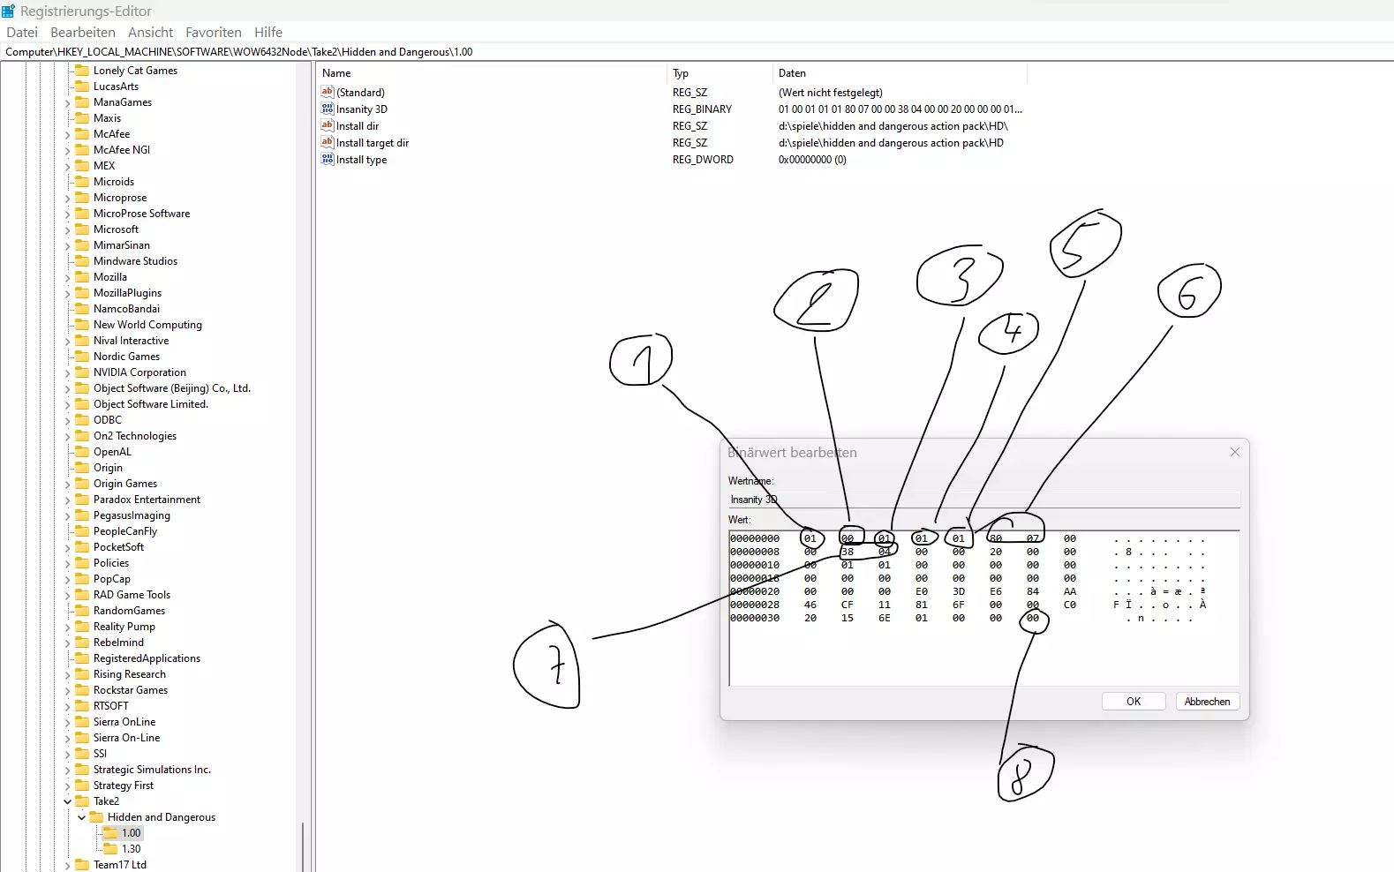
Task: Select the Mindware Studios key
Action: [x=135, y=261]
